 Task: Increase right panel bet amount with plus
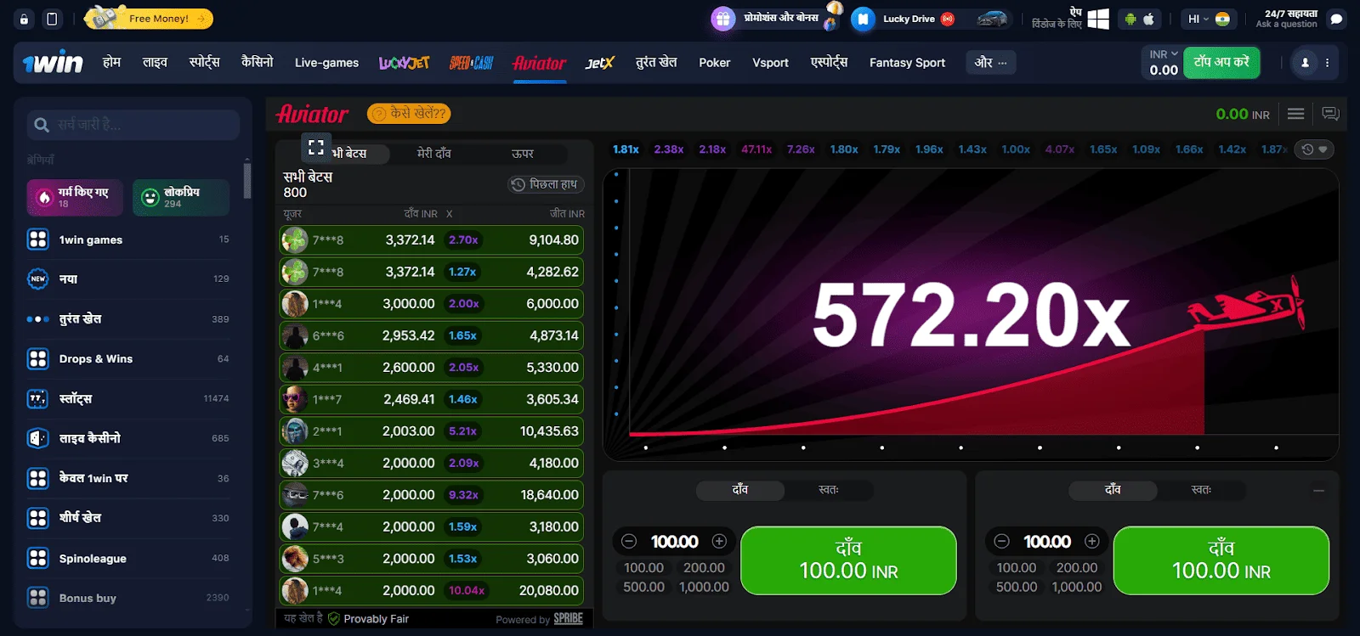pos(1091,542)
